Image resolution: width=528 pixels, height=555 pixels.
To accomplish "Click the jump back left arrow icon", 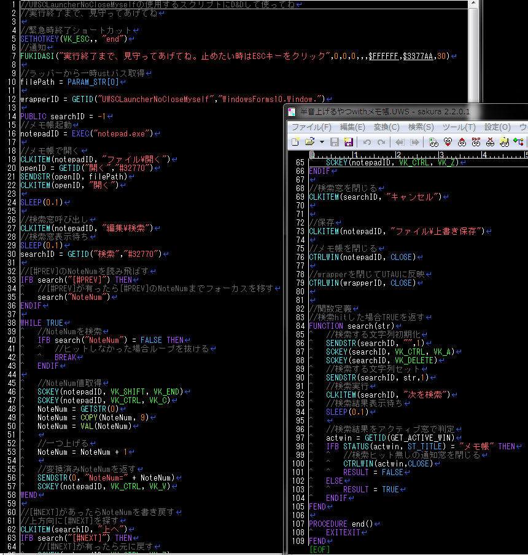I will click(x=400, y=143).
